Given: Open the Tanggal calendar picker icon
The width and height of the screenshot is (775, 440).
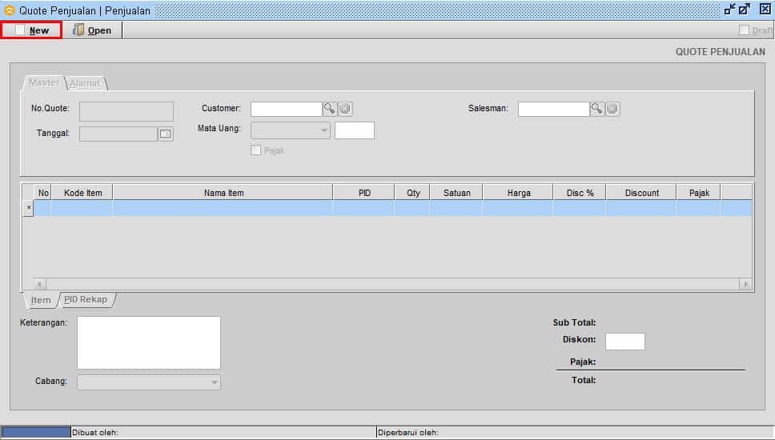Looking at the screenshot, I should [166, 134].
